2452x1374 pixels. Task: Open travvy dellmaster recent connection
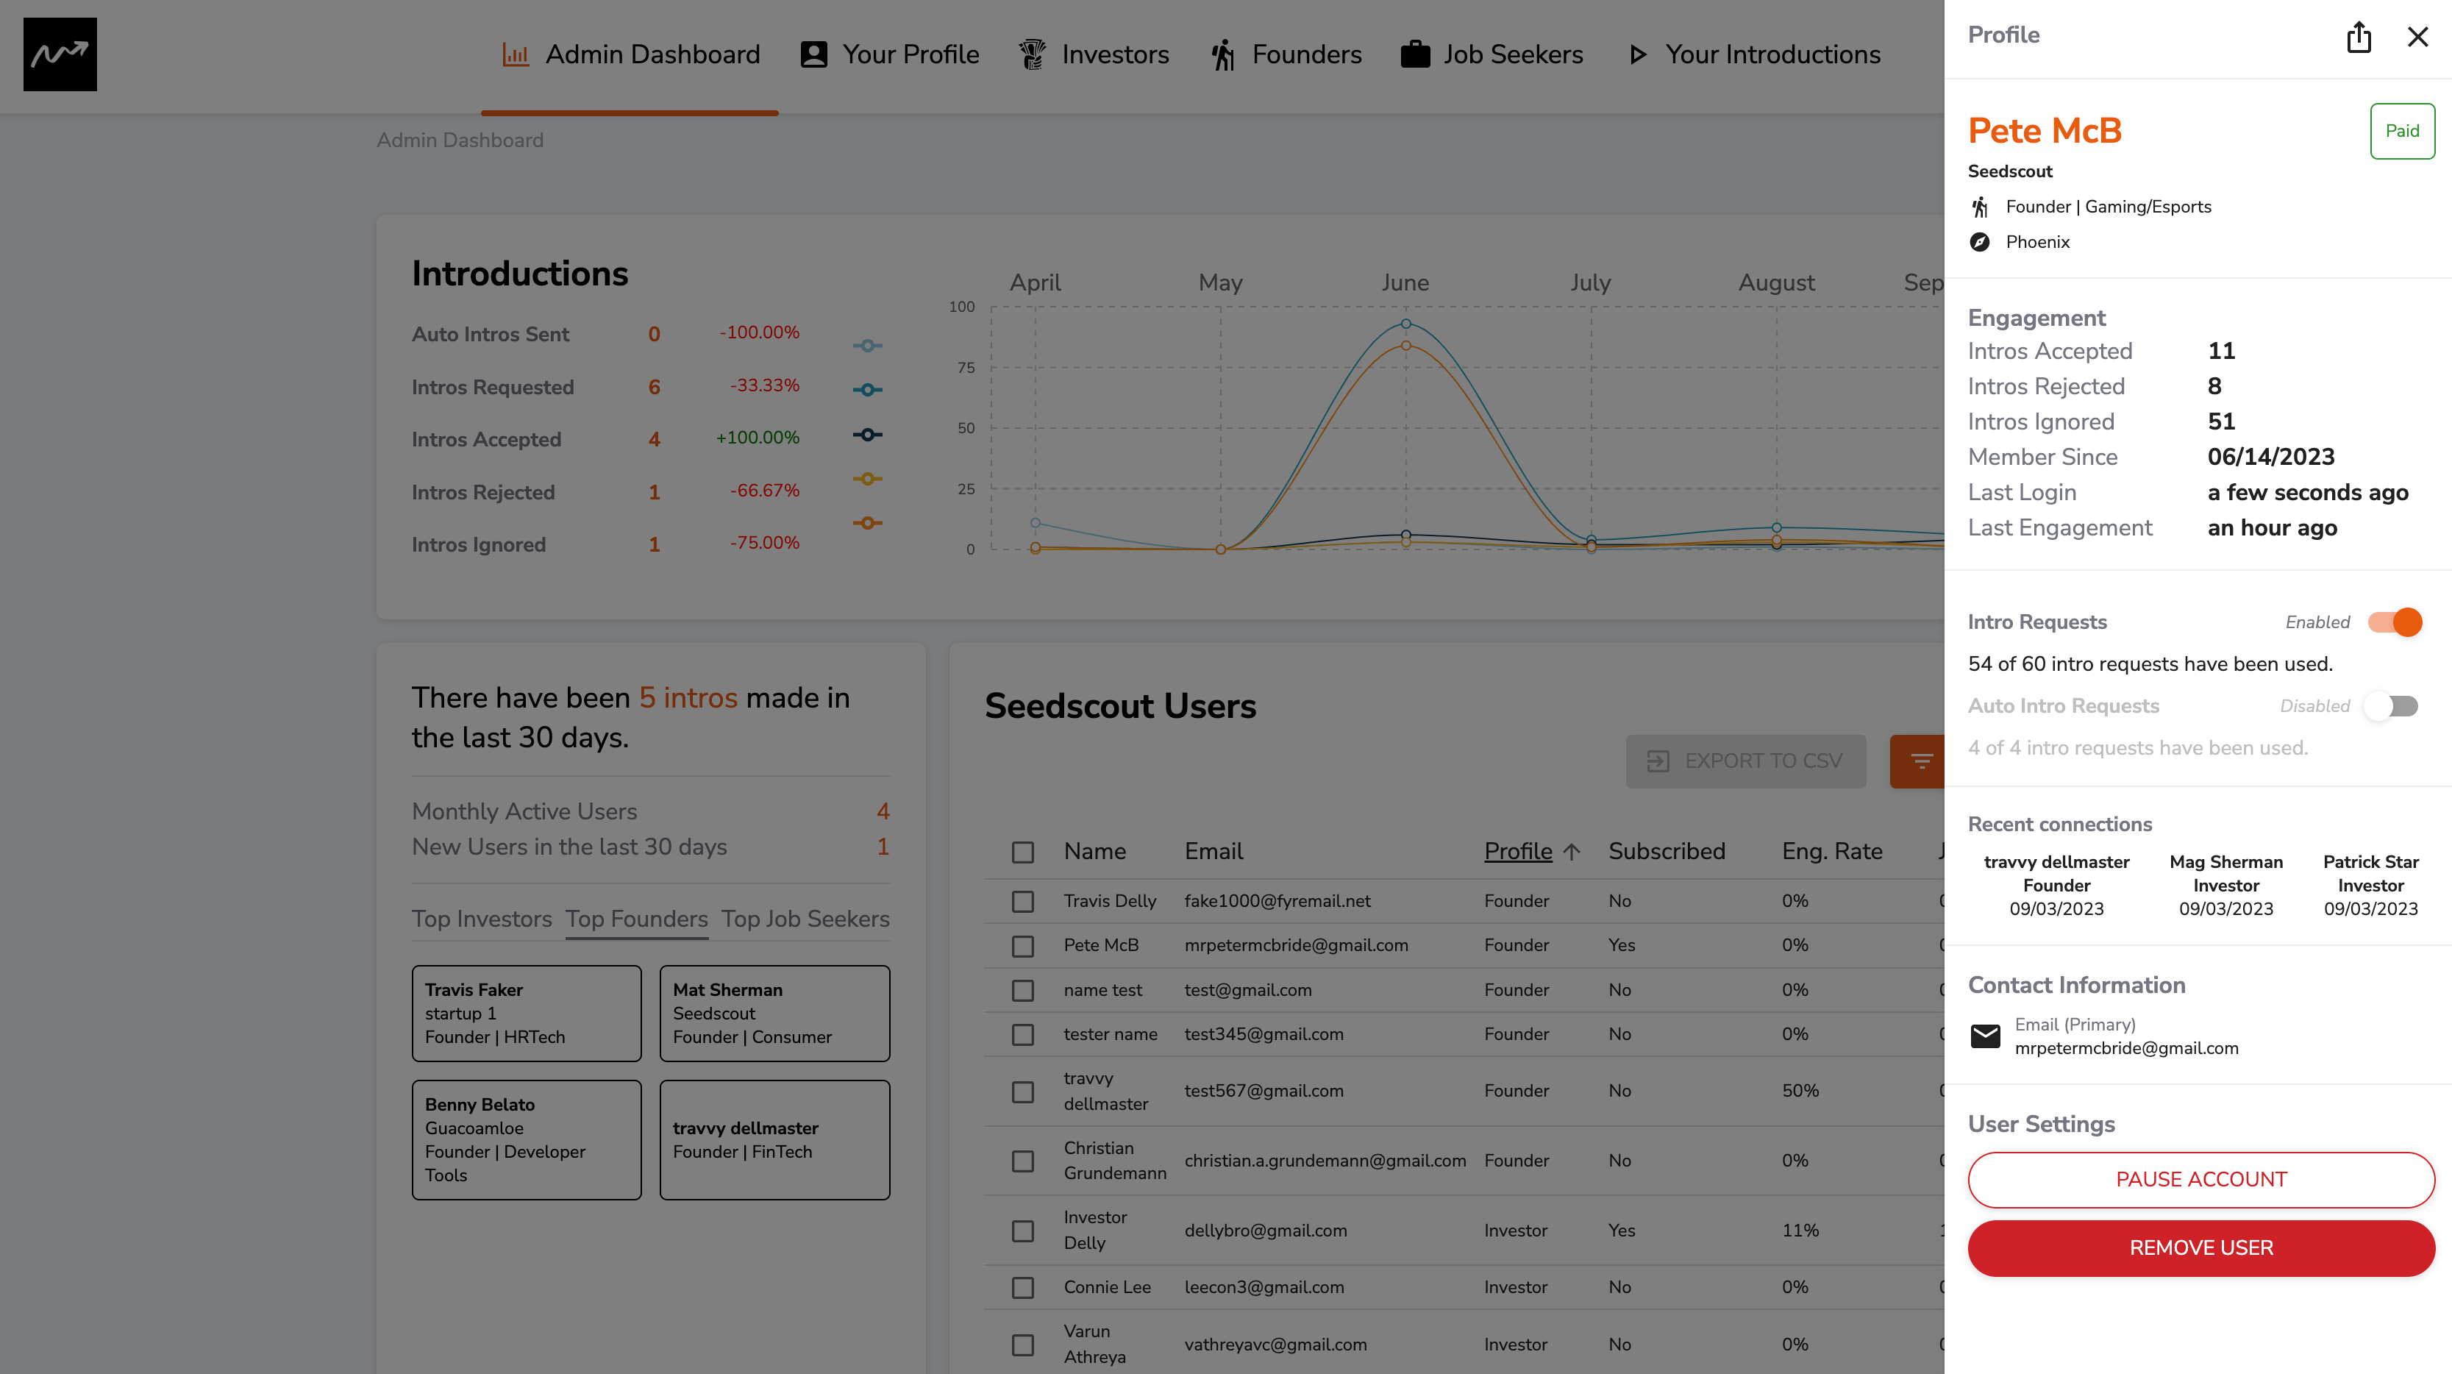pyautogui.click(x=2056, y=885)
